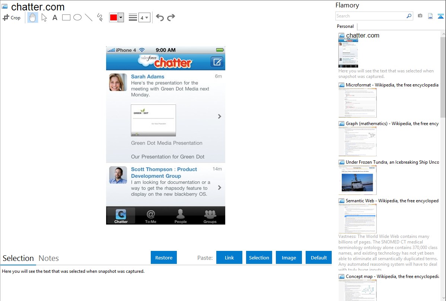
Task: Click the Microformat - Wikipedia title text
Action: click(x=392, y=85)
